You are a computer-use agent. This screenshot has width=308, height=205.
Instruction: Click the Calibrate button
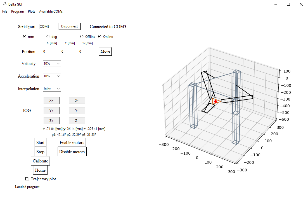(x=40, y=161)
